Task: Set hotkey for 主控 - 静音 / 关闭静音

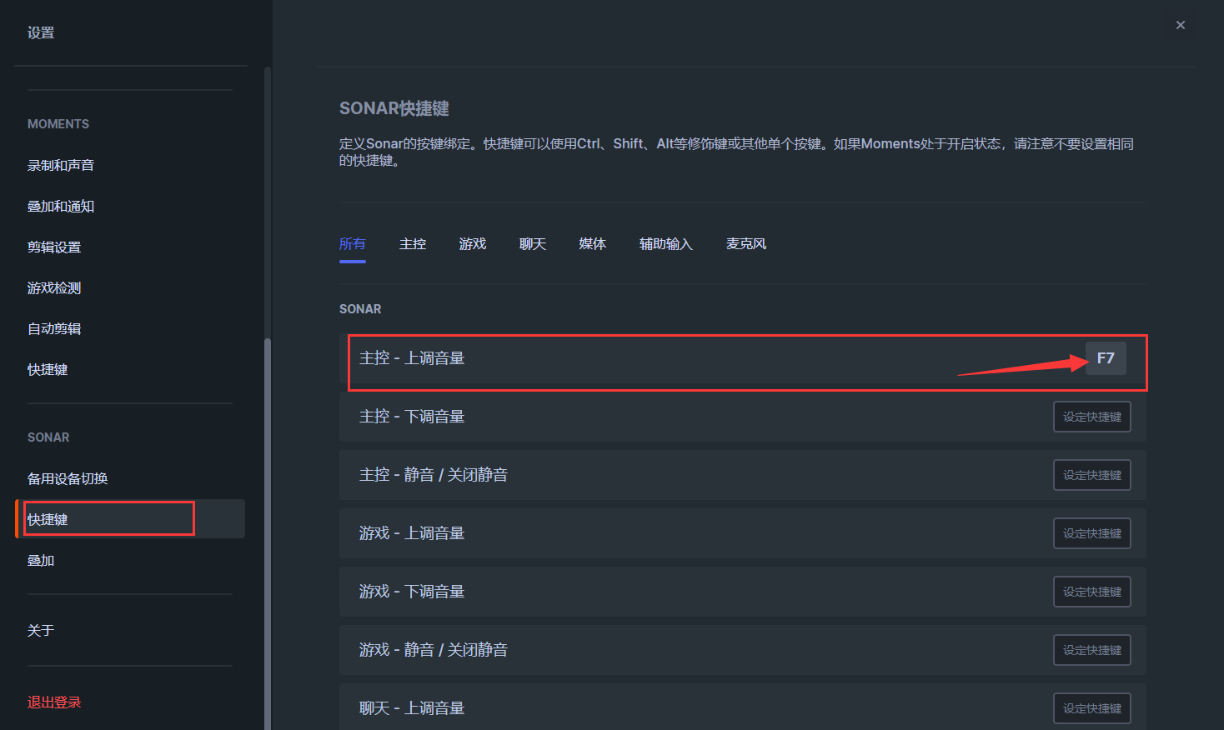Action: pyautogui.click(x=1091, y=475)
